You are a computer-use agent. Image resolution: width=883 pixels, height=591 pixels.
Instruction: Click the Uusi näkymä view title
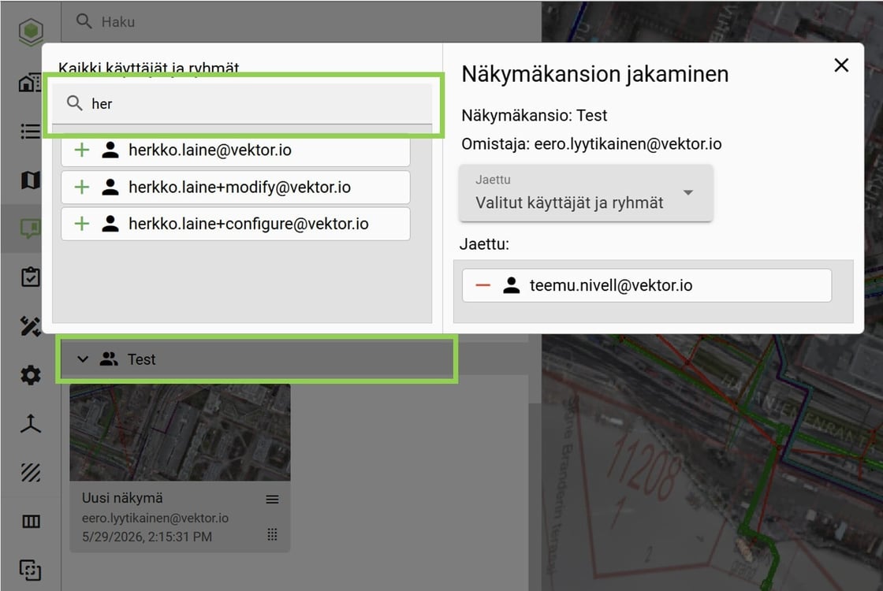click(x=122, y=498)
